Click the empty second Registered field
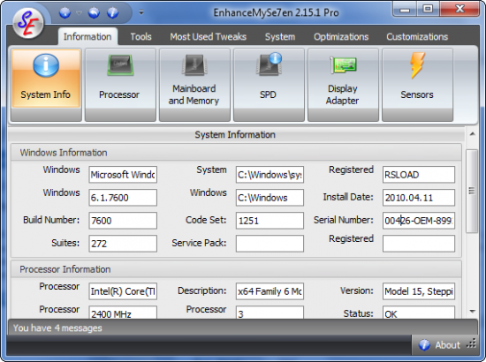Viewport: 486px width, 362px height. point(419,244)
